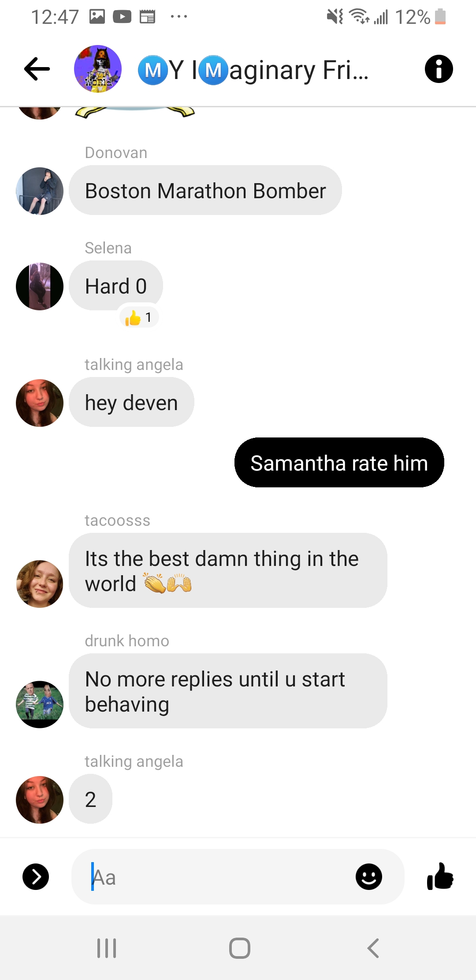Tap Android back navigation button

tap(373, 948)
